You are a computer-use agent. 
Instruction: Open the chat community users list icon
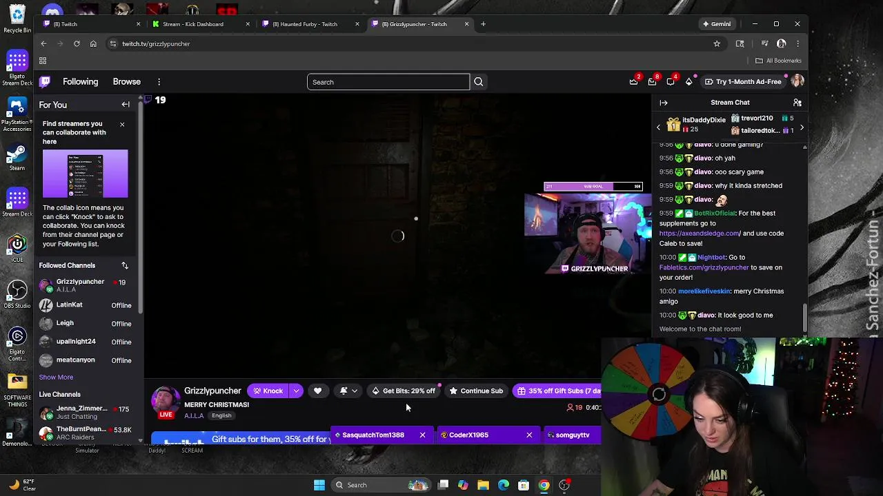(x=797, y=103)
